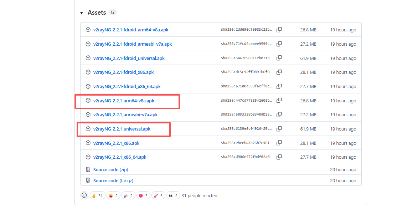
Task: Download Source code (zip)
Action: pyautogui.click(x=110, y=170)
